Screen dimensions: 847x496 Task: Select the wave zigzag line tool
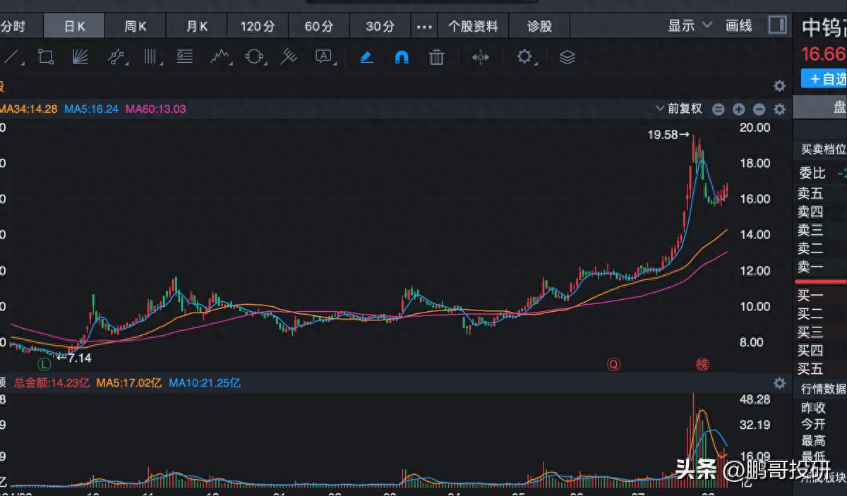click(x=221, y=57)
